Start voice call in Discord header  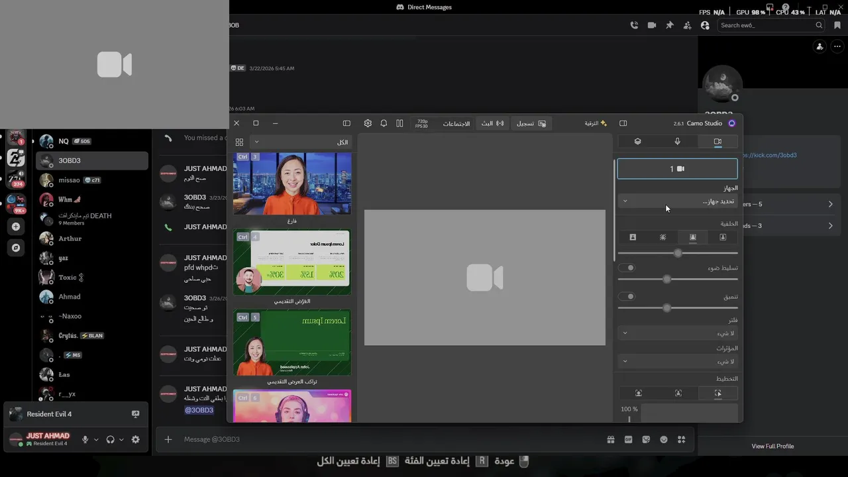coord(634,25)
